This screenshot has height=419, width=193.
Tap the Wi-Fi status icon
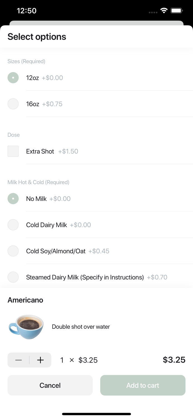pyautogui.click(x=164, y=11)
